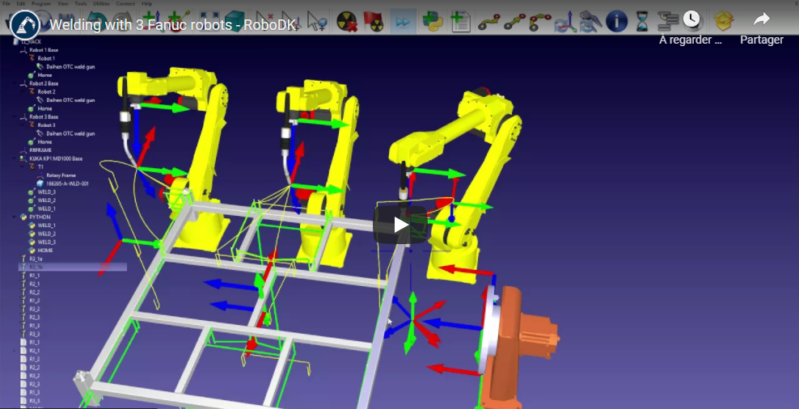
Task: Collapse the PYTHON folder arrow
Action: [x=15, y=217]
